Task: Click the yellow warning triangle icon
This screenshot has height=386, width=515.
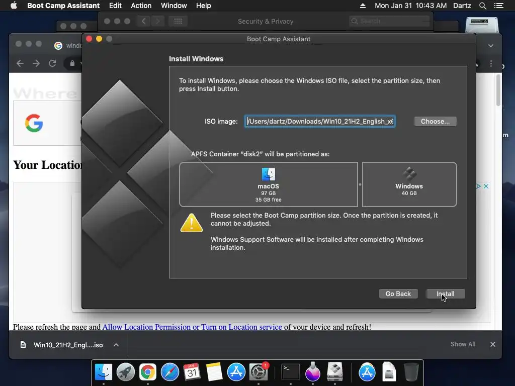Action: (x=192, y=223)
